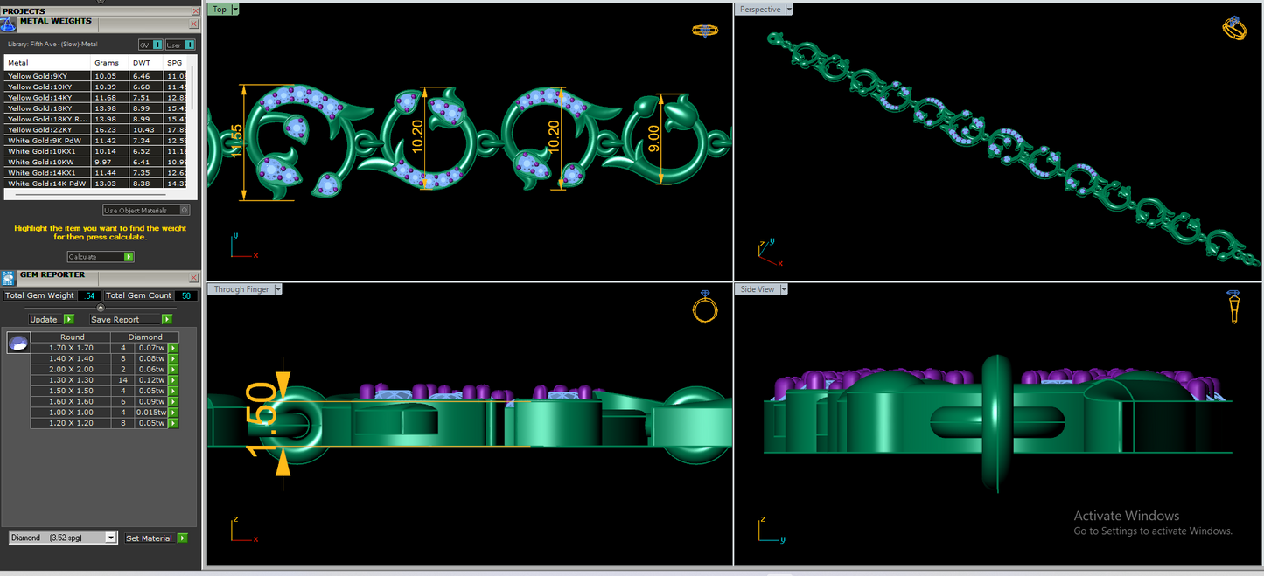Viewport: 1264px width, 576px height.
Task: Click green arrow for 1.00 X 1.00 row
Action: point(173,413)
